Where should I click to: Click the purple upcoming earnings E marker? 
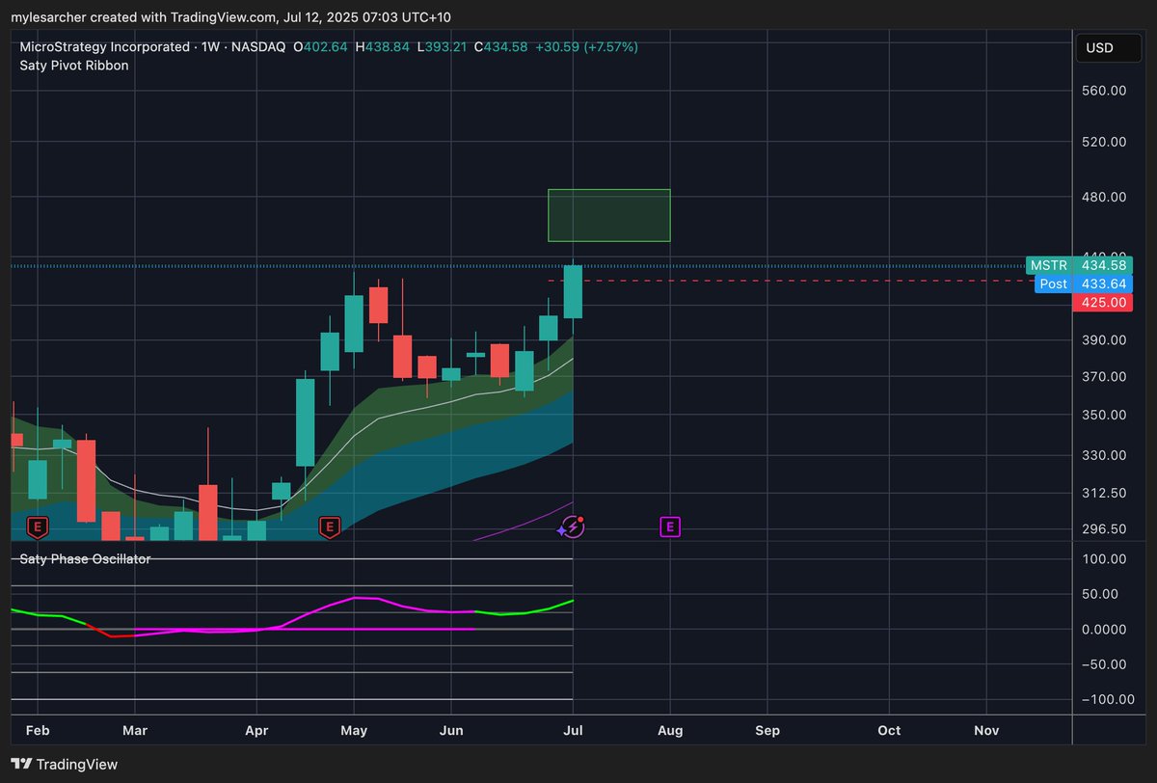(x=670, y=526)
